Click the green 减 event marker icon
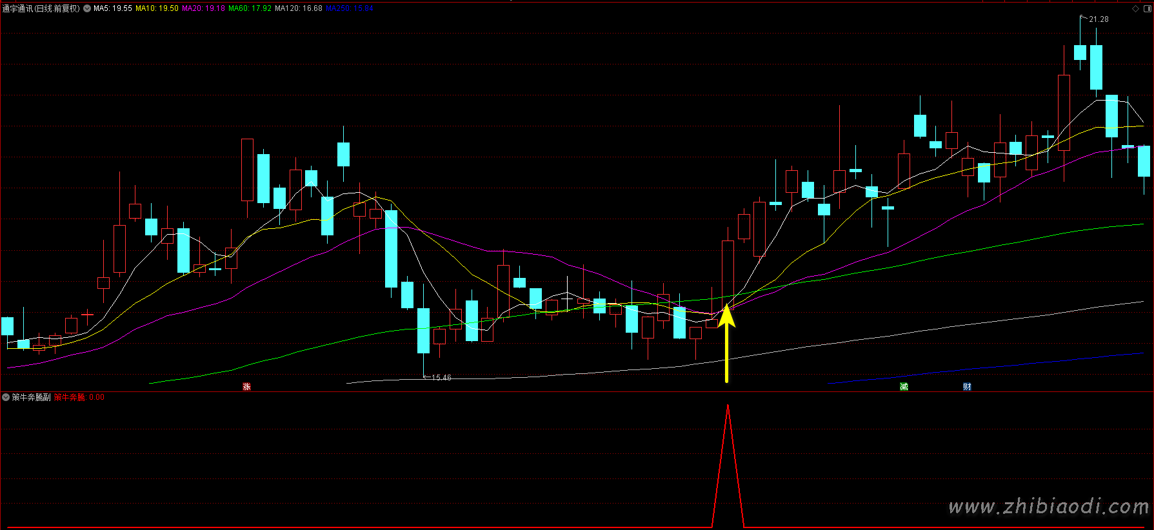Viewport: 1154px width, 530px height. coord(904,387)
